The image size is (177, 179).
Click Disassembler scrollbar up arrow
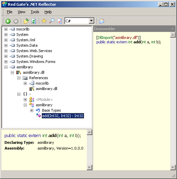pos(173,35)
